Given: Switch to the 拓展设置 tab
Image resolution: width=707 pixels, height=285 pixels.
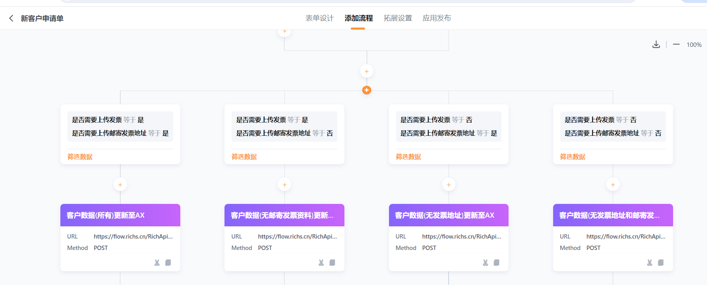Looking at the screenshot, I should [398, 18].
